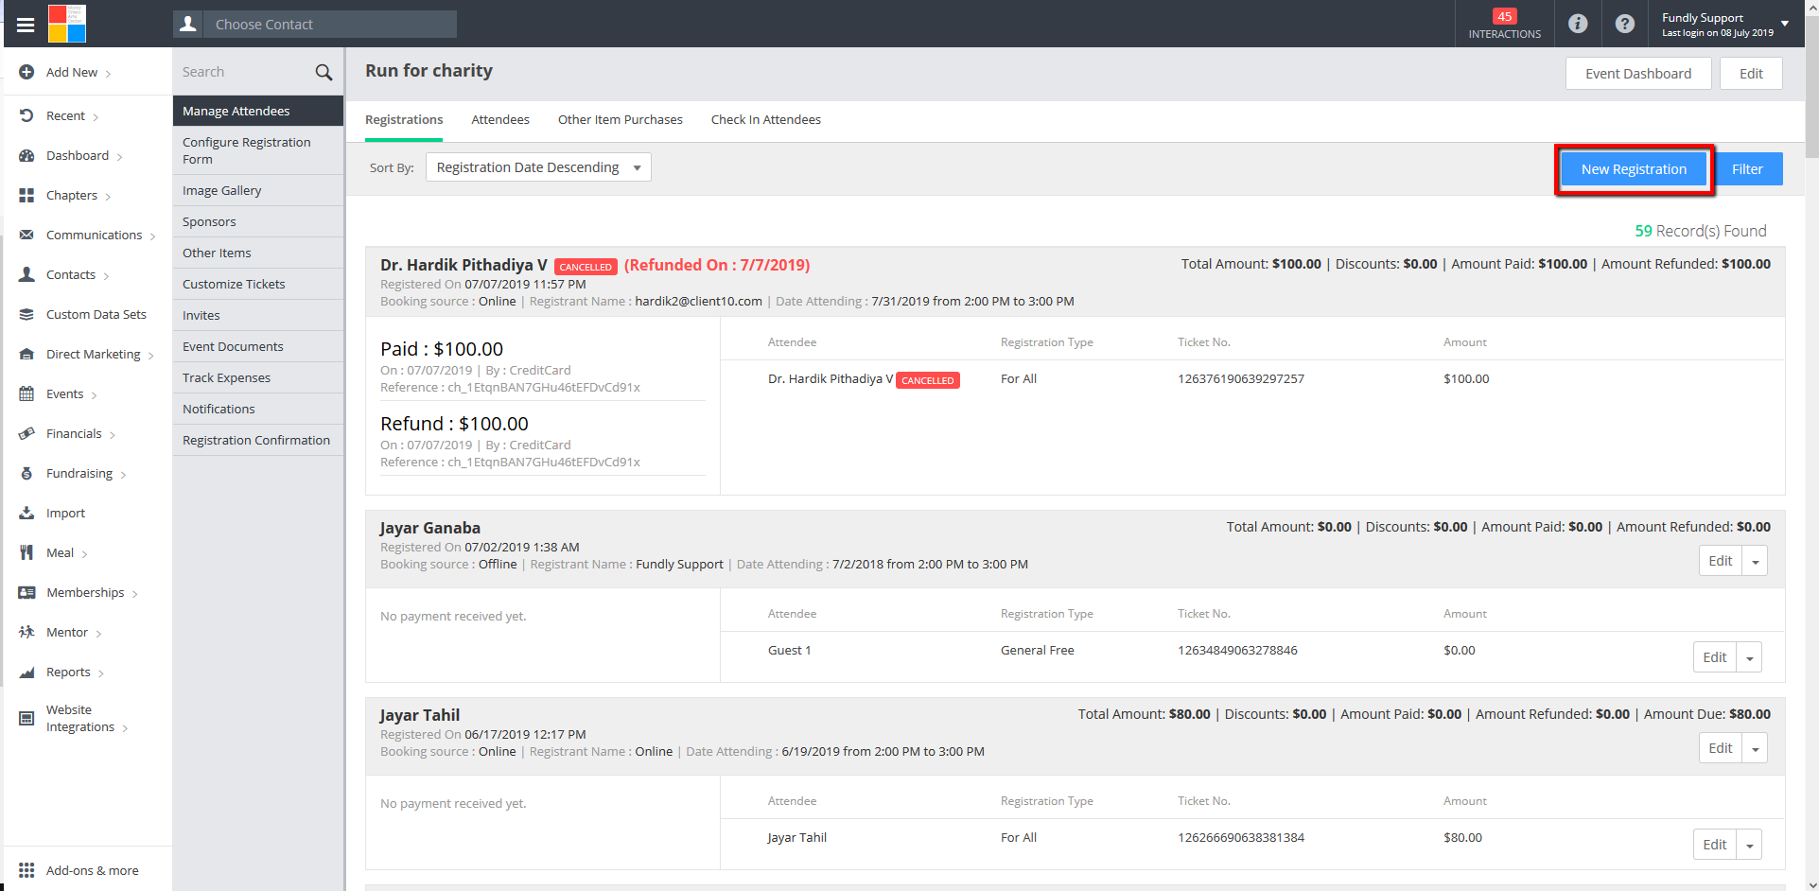Viewport: 1819px width, 891px height.
Task: Open Registration Confirmation menu item
Action: [258, 440]
